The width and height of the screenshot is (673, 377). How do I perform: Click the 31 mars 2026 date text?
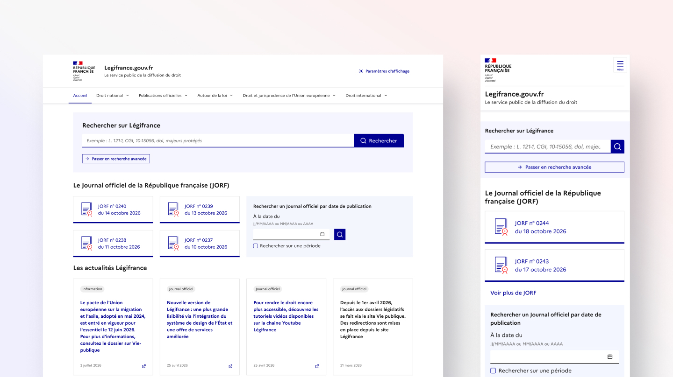[x=351, y=365]
